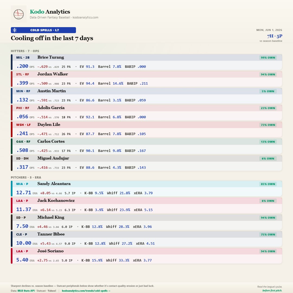The image size is (293, 293).
Task: Click Jordan Walker's EV 94.4 stat
Action: pyautogui.click(x=87, y=83)
